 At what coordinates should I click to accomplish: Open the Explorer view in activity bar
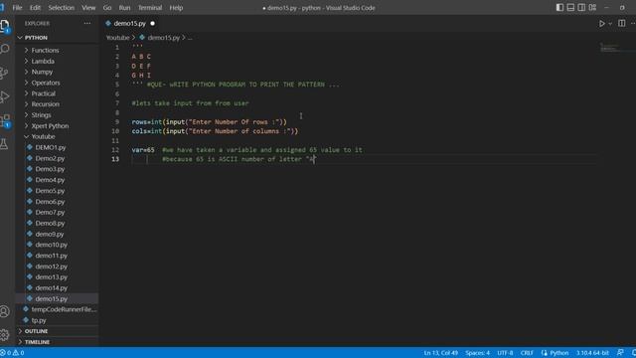coord(5,26)
